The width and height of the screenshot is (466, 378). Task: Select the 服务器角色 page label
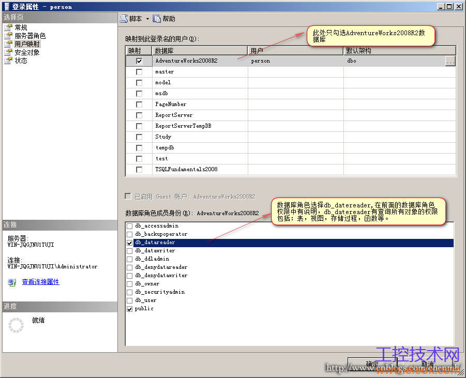(x=30, y=36)
